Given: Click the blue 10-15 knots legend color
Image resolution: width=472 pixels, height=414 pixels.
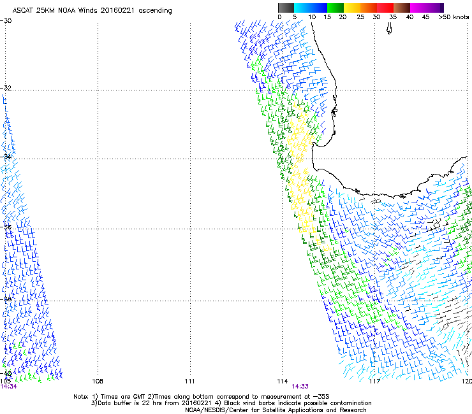Looking at the screenshot, I should point(319,8).
